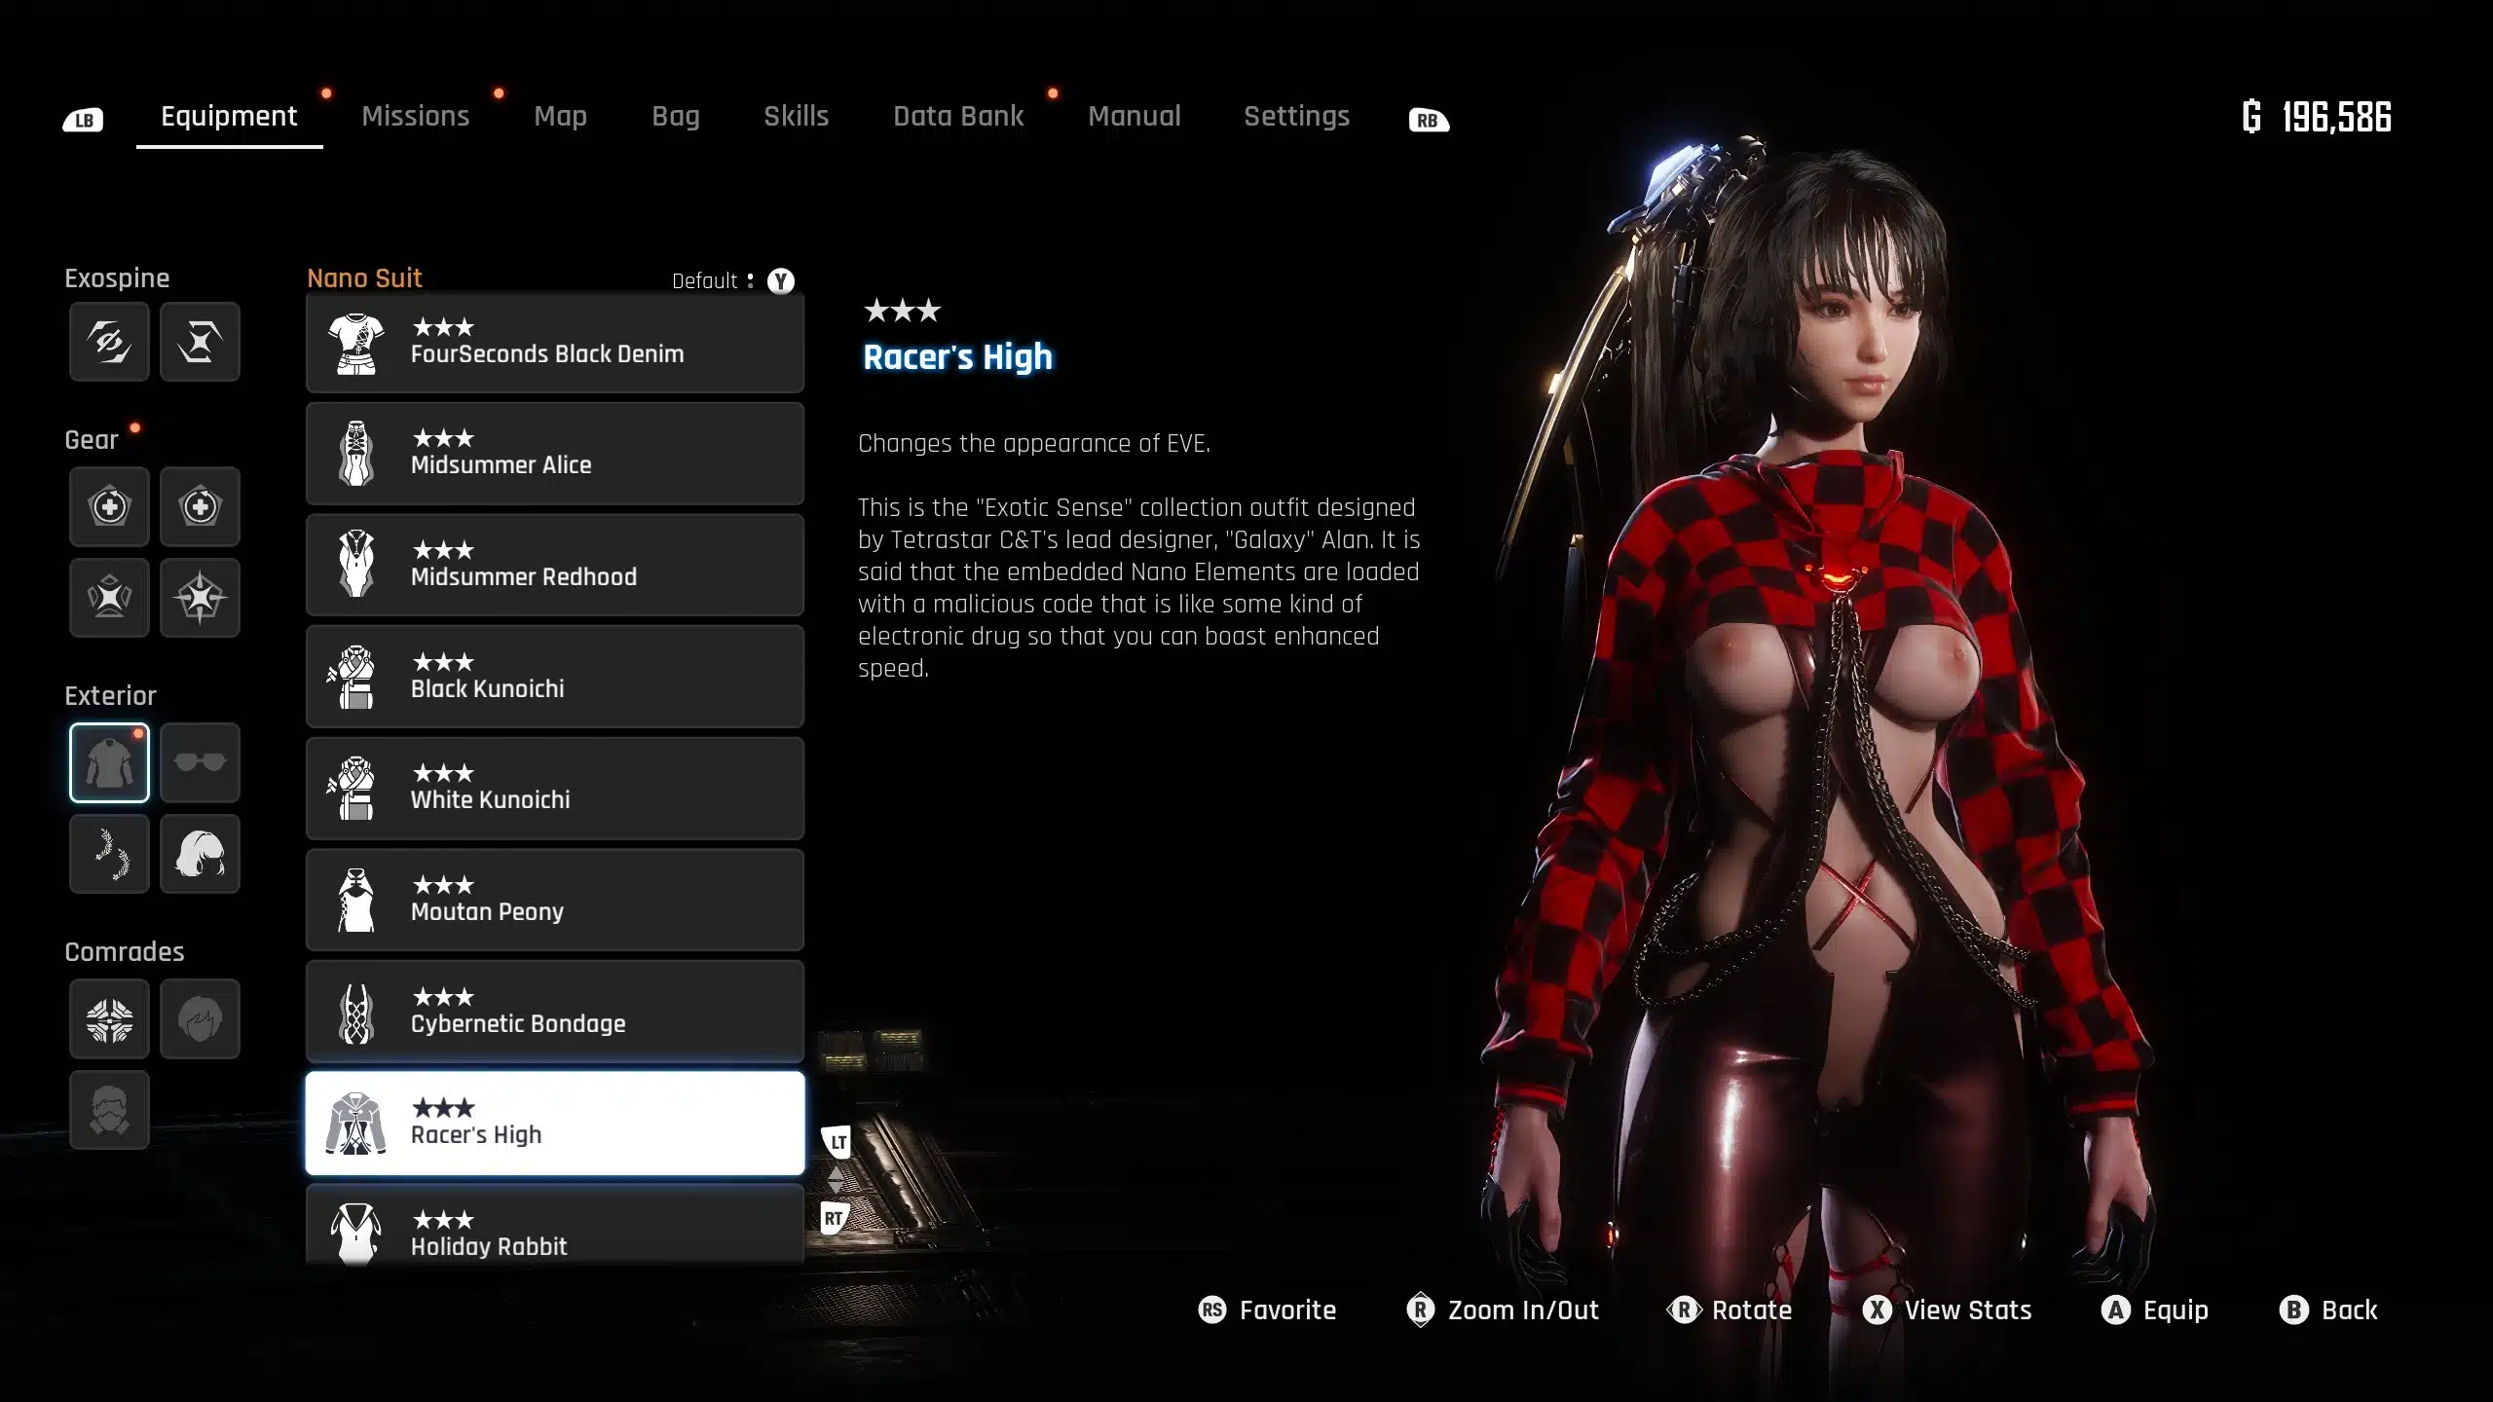This screenshot has height=1402, width=2493.
Task: Click the Exospine section label
Action: [x=117, y=278]
